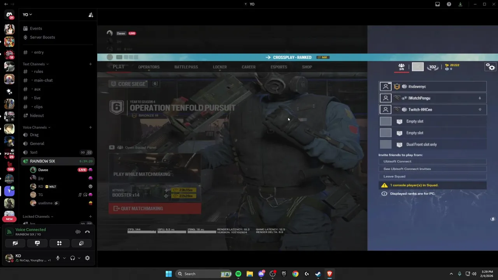Join the General voice channel

click(x=58, y=143)
